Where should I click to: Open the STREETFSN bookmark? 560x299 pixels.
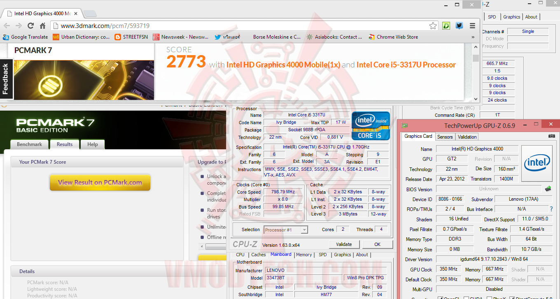tap(131, 37)
